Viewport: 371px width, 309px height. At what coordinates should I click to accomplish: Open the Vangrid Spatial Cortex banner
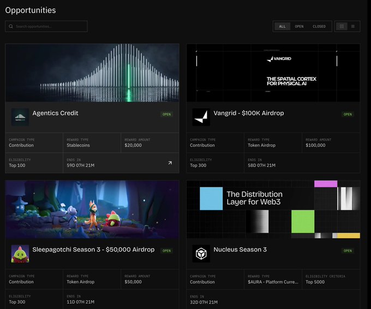pos(273,73)
